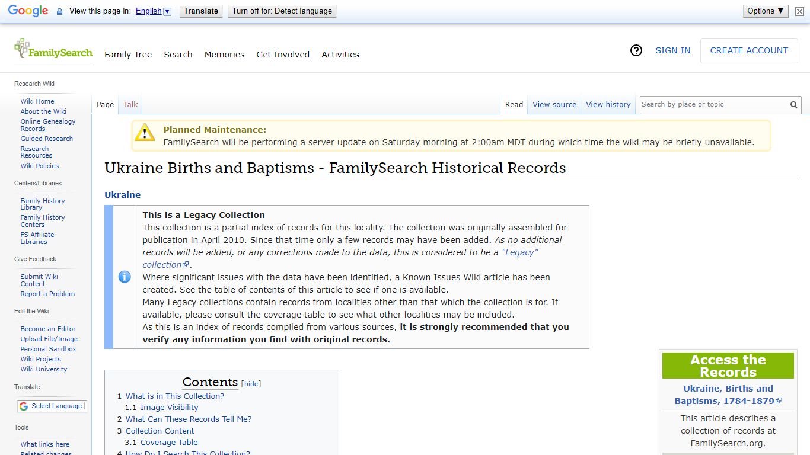
Task: Focus the Search by place or topic field
Action: pyautogui.click(x=714, y=105)
